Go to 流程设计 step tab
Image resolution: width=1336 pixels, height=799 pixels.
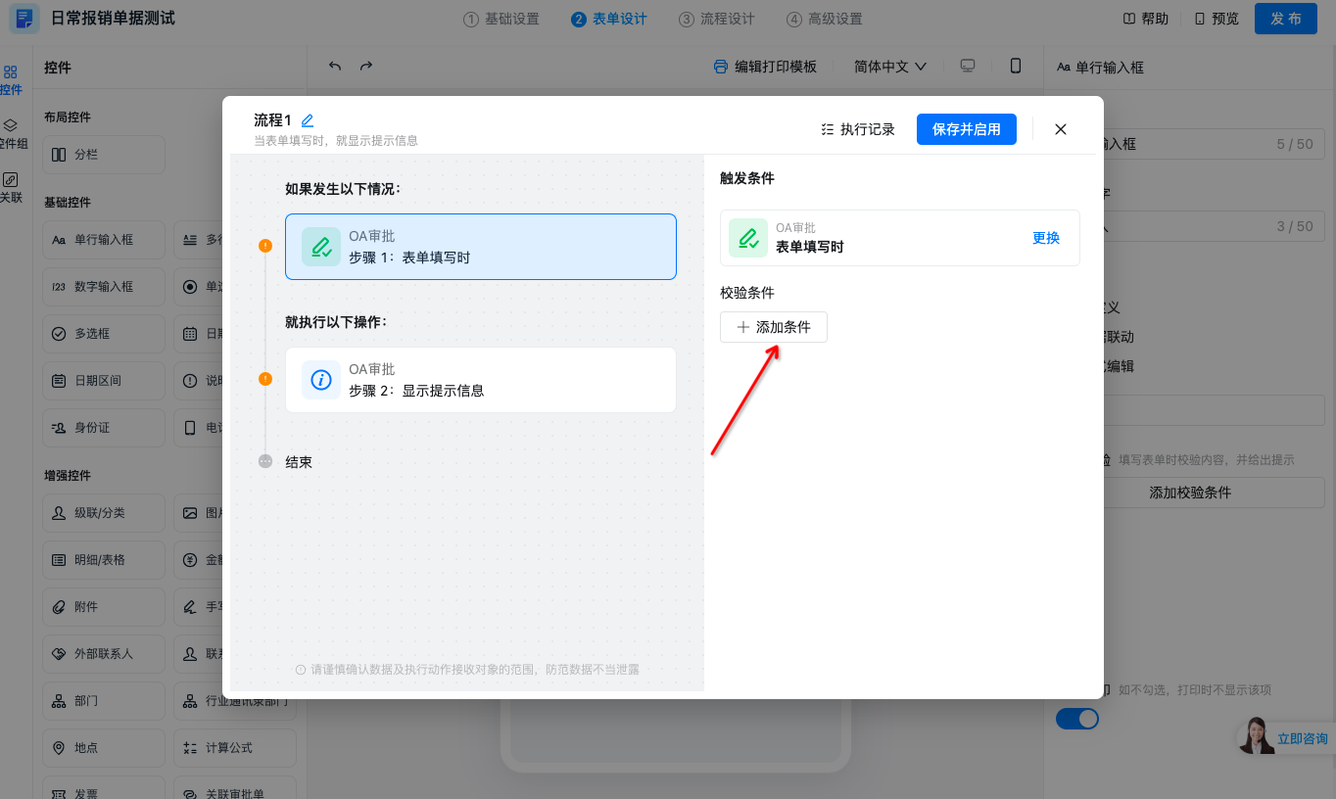tap(717, 19)
